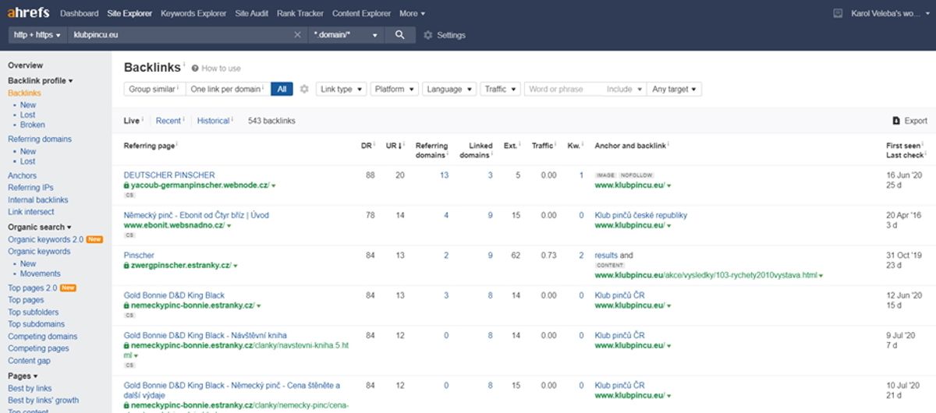
Task: Open Top pages 2.0
Action: pos(33,288)
